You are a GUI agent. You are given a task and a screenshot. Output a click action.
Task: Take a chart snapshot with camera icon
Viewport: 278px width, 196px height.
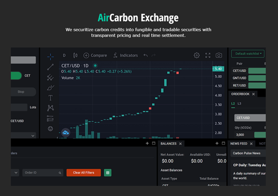pyautogui.click(x=219, y=55)
